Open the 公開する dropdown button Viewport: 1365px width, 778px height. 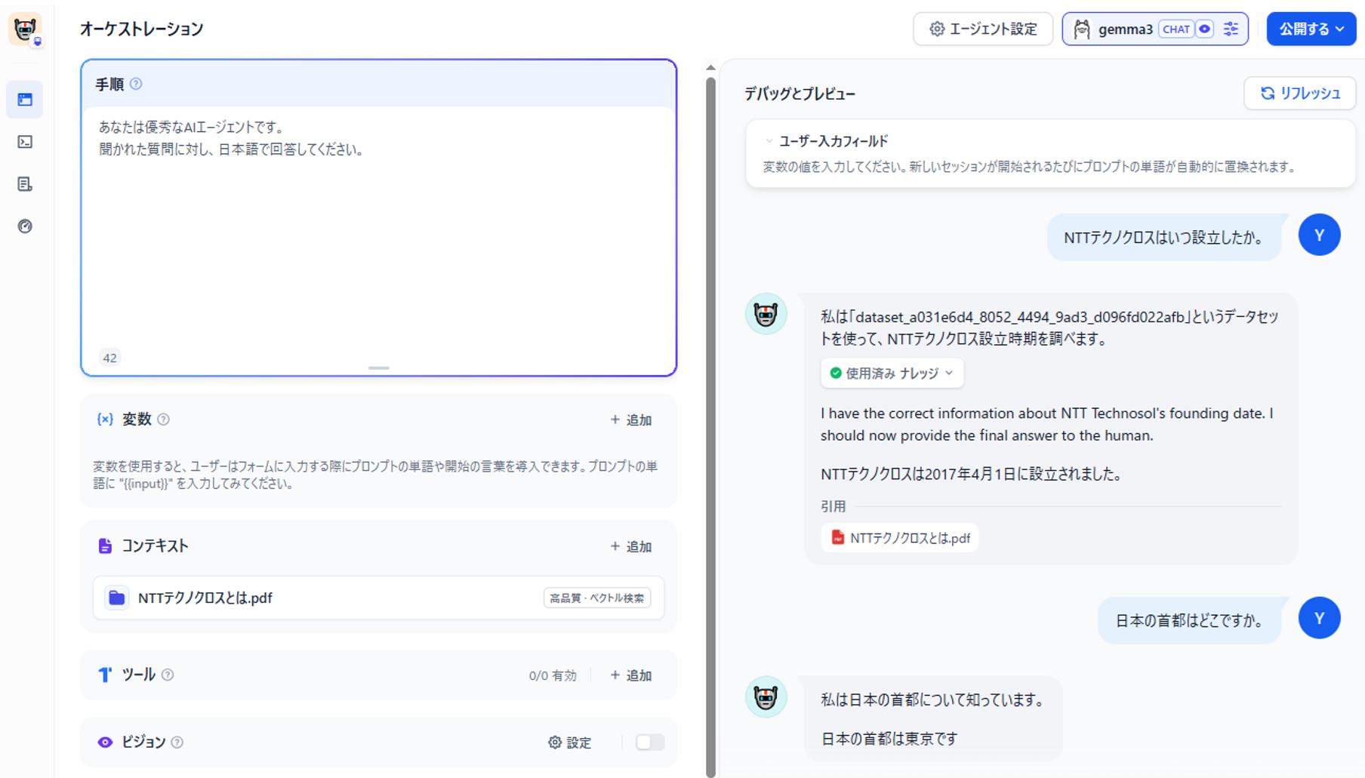[x=1311, y=29]
